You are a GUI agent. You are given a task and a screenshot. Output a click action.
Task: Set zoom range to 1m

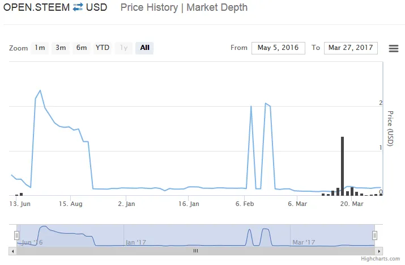(40, 48)
